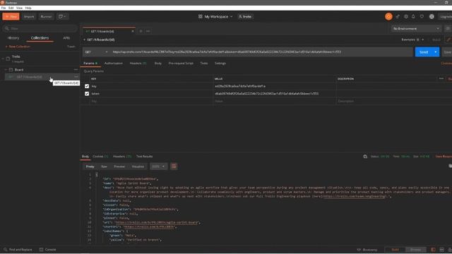Click the Runner button
The height and width of the screenshot is (254, 452).
pyautogui.click(x=46, y=17)
